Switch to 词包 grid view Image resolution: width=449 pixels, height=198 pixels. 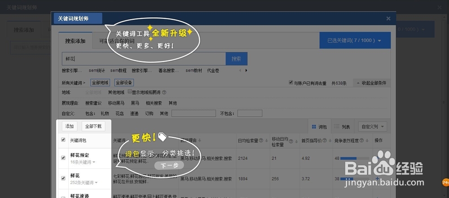click(319, 127)
